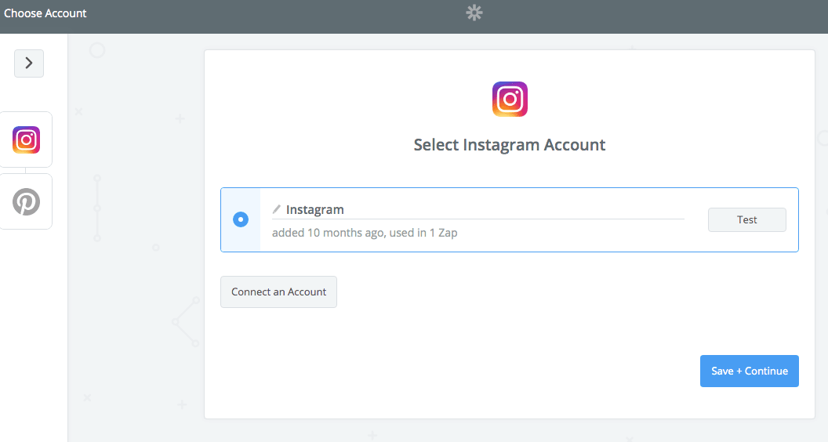Click the Zapier asterisk logo in the header
This screenshot has width=828, height=442.
click(474, 13)
